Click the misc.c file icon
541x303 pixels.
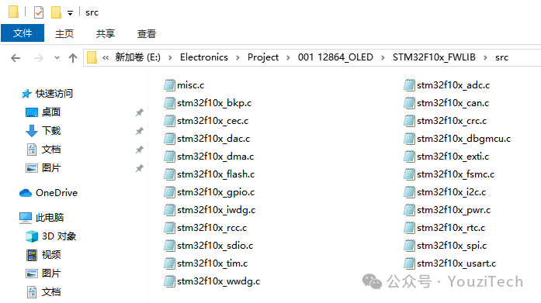click(169, 85)
